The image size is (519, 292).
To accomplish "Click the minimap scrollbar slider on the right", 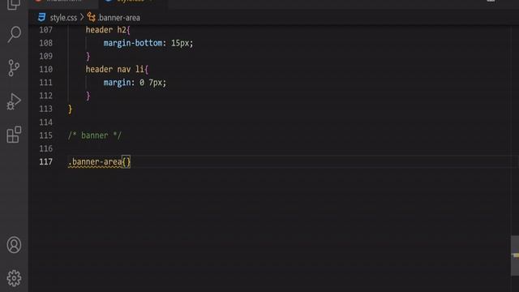I will (515, 255).
